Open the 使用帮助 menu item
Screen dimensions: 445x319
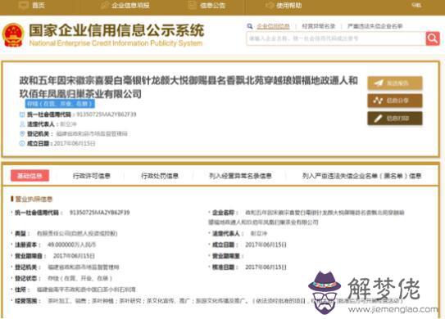pyautogui.click(x=289, y=5)
